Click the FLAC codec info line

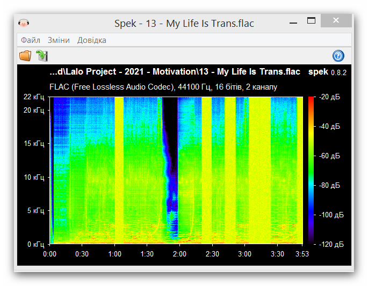(x=163, y=86)
